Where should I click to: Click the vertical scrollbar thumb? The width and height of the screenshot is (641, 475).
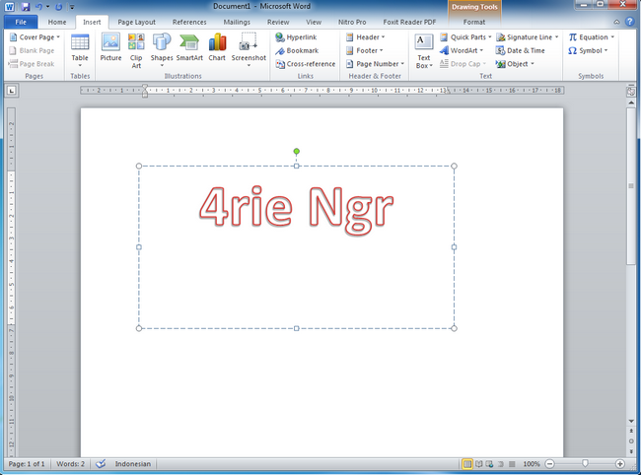pyautogui.click(x=631, y=186)
